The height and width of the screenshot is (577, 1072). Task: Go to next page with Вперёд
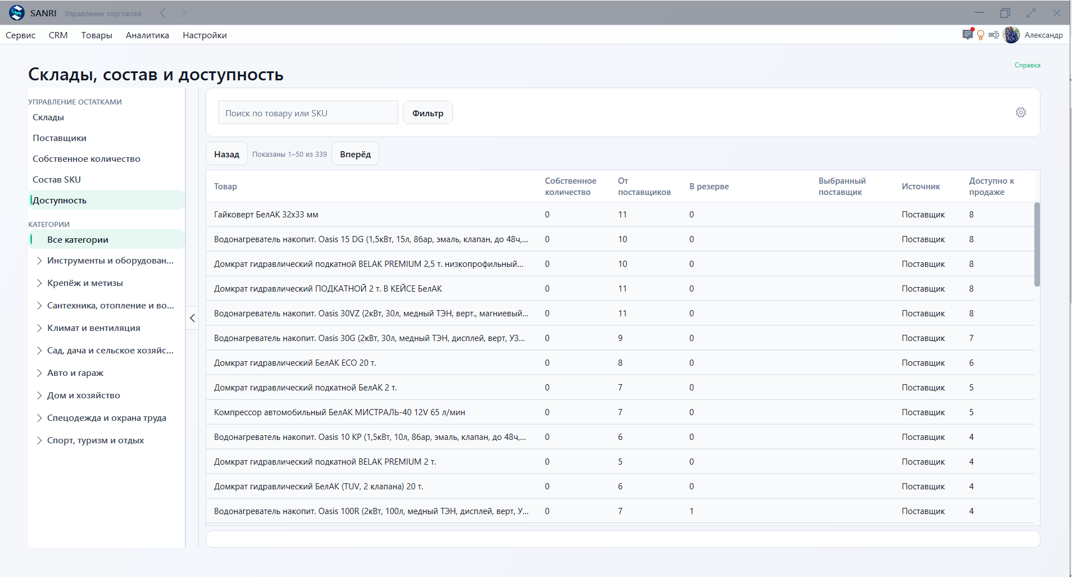[355, 154]
